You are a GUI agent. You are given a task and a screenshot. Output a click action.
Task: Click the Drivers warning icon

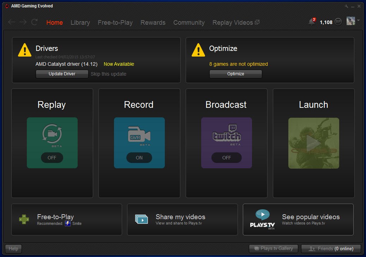tap(25, 50)
